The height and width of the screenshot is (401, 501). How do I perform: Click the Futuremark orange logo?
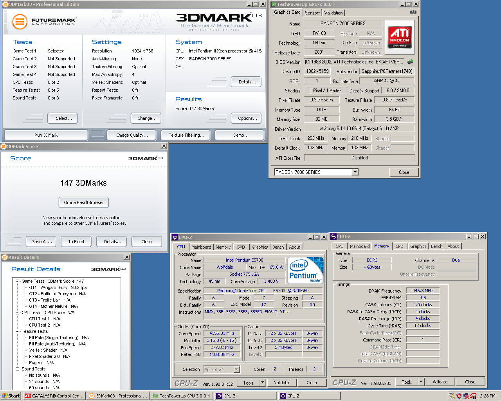(20, 22)
